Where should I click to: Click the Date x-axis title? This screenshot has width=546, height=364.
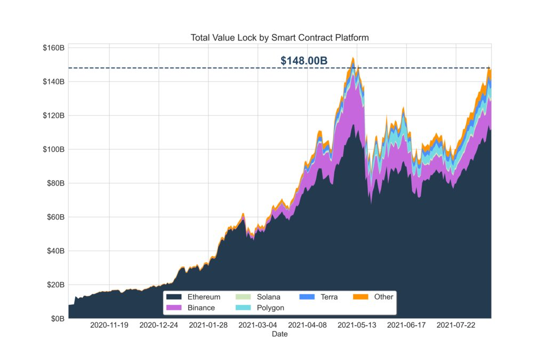279,334
